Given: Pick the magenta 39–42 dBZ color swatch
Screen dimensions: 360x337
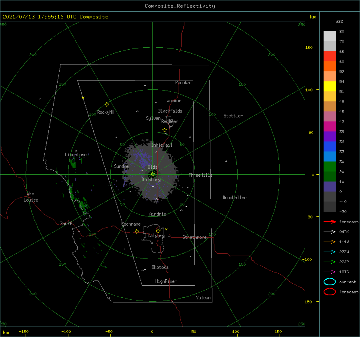Looking at the screenshot, I should (330, 127).
